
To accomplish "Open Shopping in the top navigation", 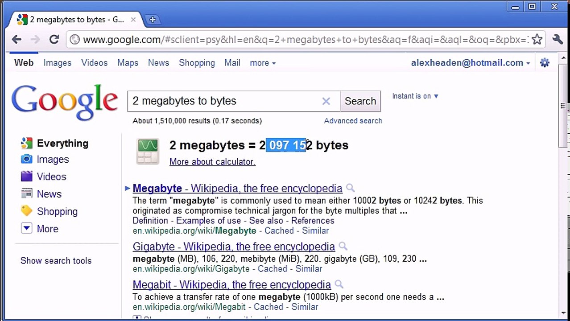I will (197, 63).
